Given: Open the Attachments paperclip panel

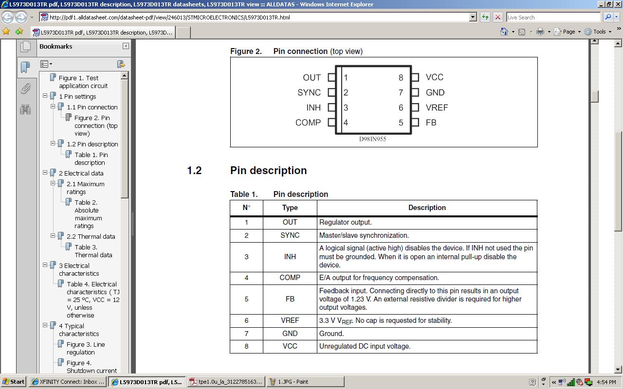Looking at the screenshot, I should click(26, 88).
